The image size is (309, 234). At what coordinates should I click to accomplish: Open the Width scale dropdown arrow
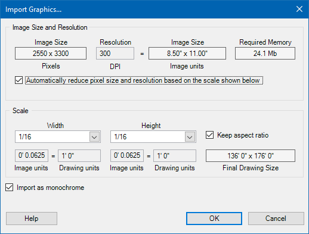94,137
